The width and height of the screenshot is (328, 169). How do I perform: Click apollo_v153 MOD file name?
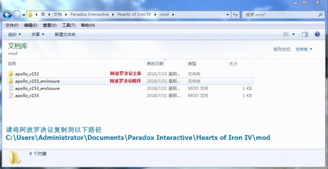coord(27,96)
